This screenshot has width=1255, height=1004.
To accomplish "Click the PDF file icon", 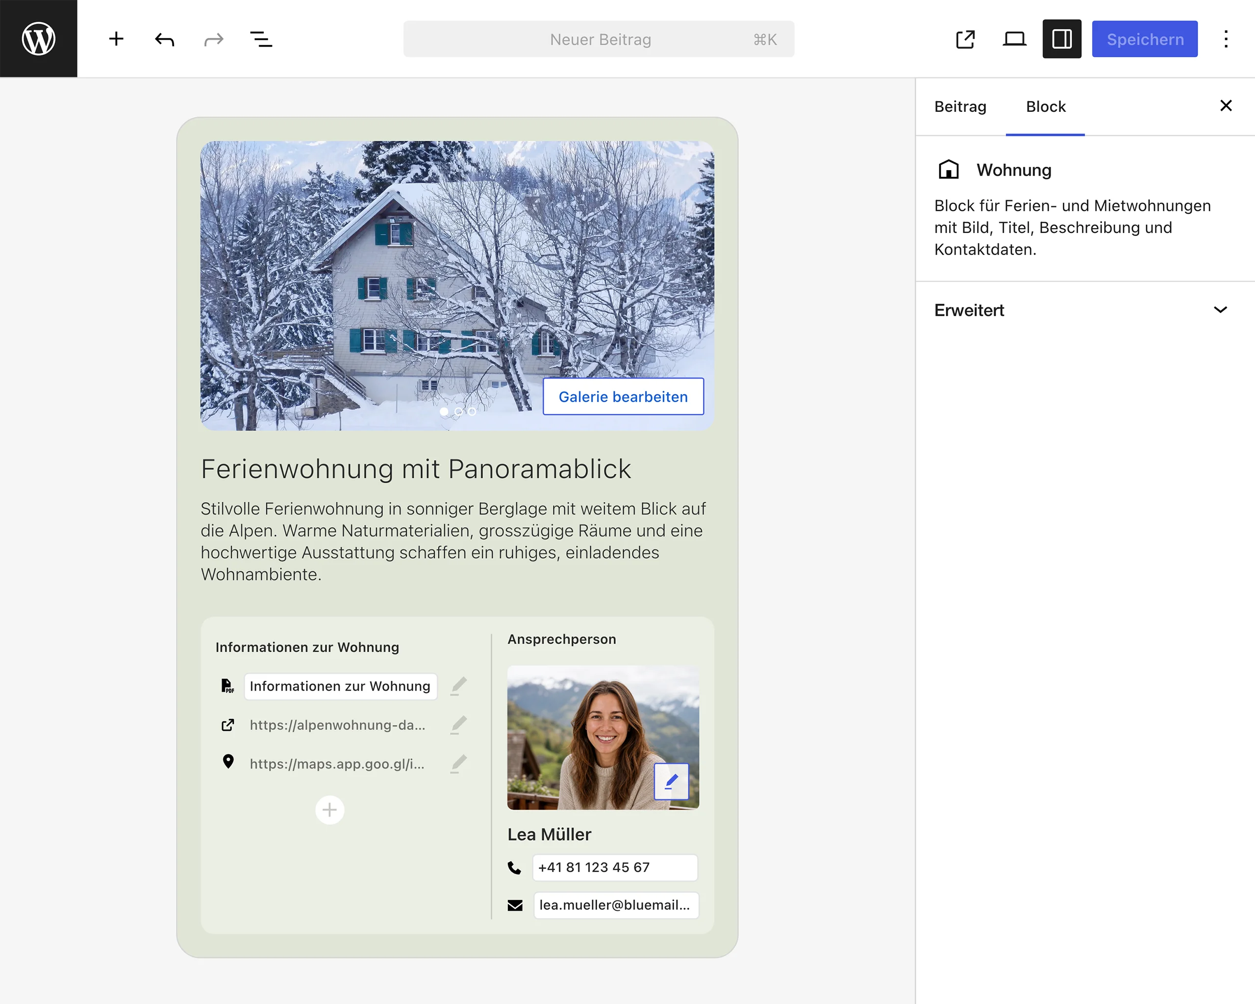I will 227,686.
